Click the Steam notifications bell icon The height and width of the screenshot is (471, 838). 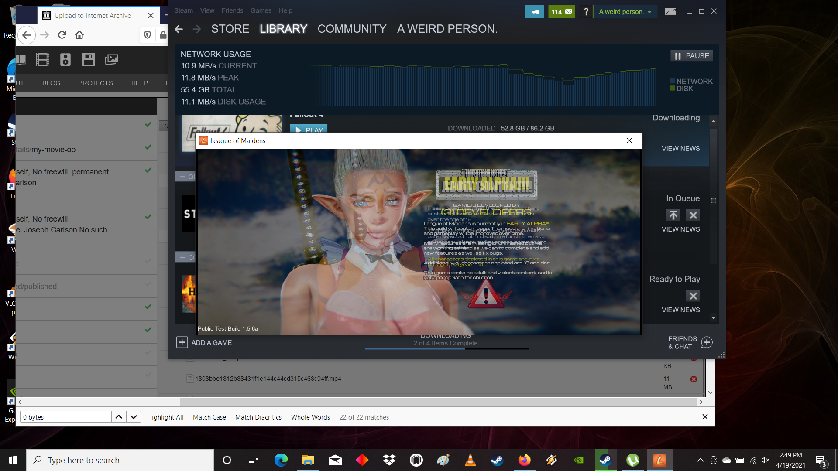[x=535, y=11]
